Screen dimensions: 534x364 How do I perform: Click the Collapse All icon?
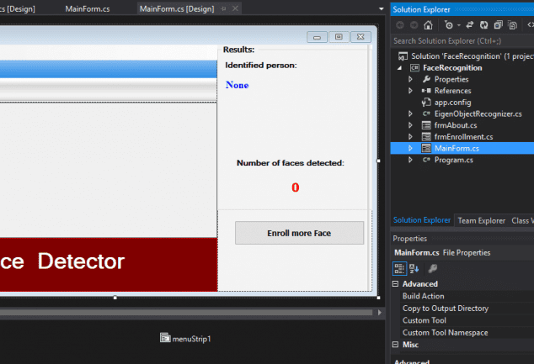pos(497,25)
